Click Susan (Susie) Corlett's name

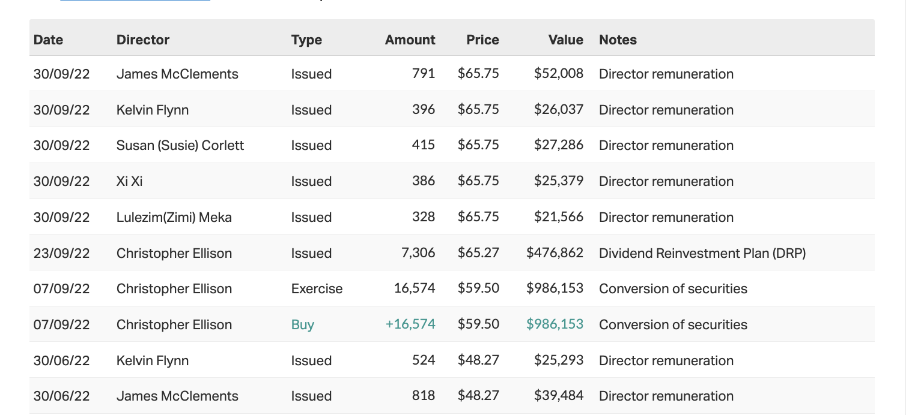(180, 145)
